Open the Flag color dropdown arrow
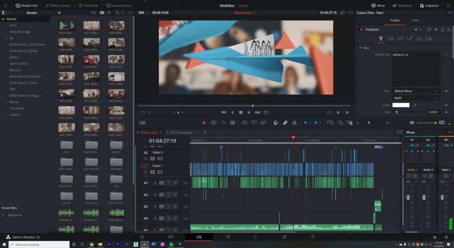This screenshot has width=454, height=248. pyautogui.click(x=310, y=123)
